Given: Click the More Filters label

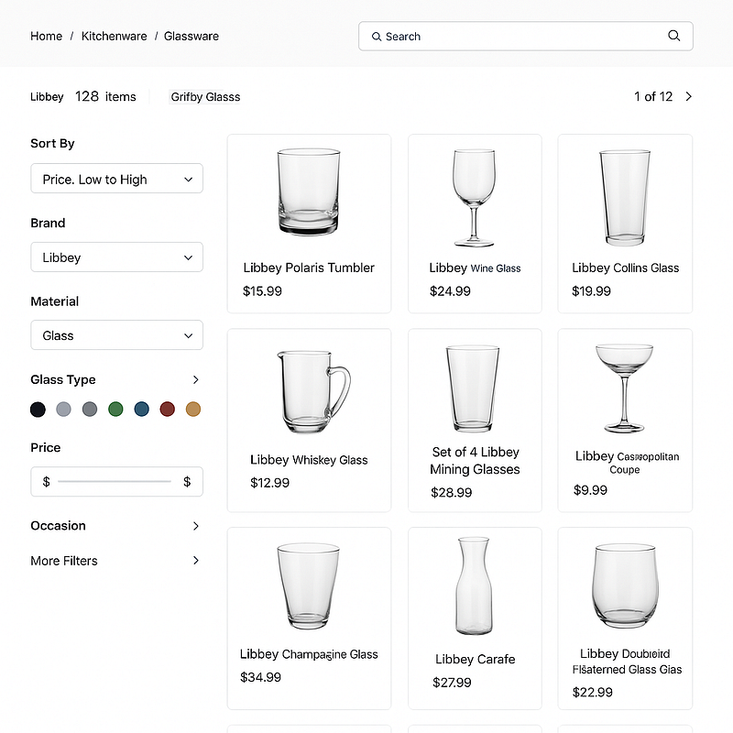Looking at the screenshot, I should 64,561.
